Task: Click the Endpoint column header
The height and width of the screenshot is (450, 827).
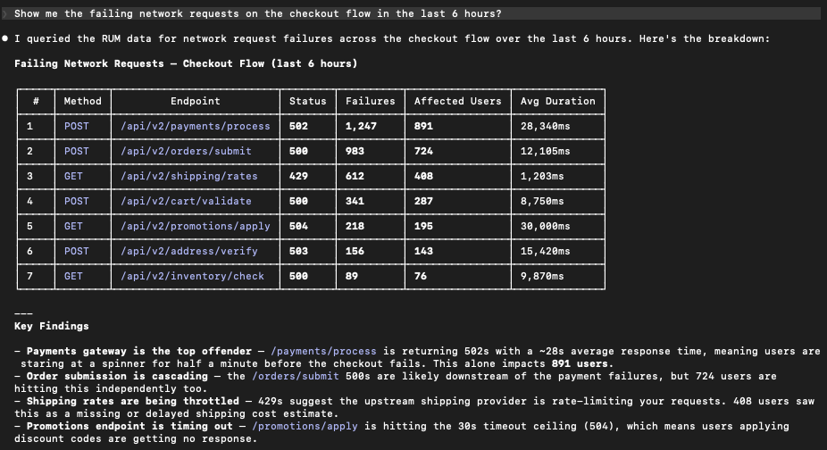Action: [195, 101]
